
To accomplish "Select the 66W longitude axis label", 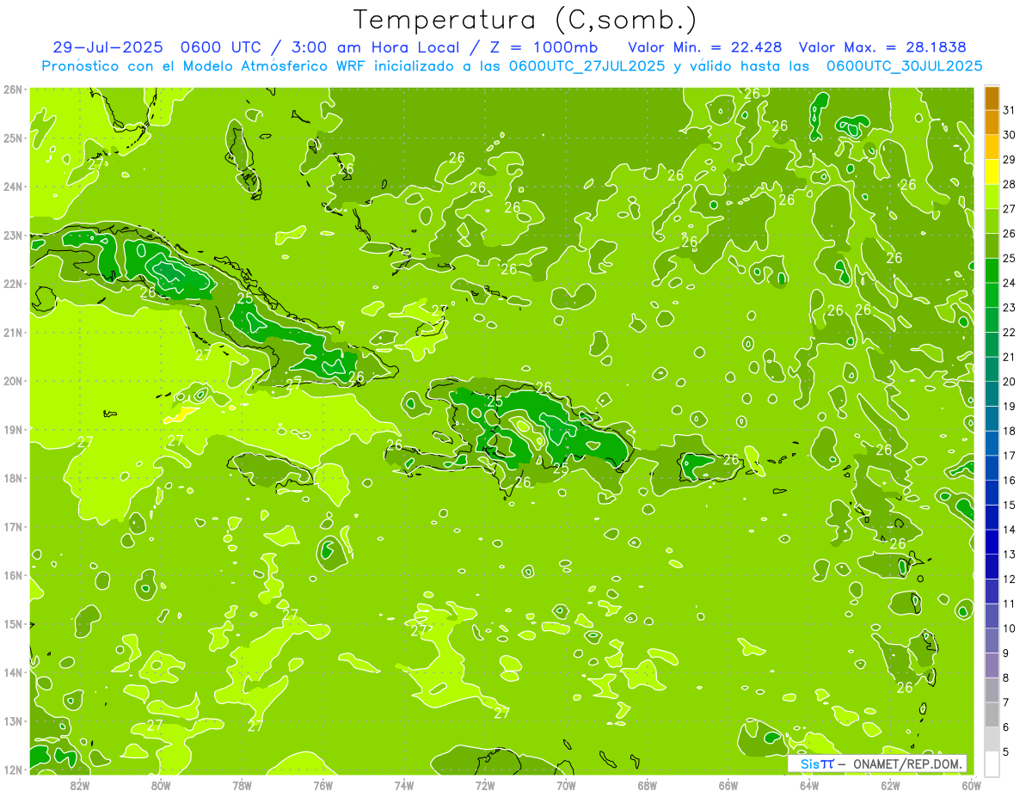I will pyautogui.click(x=728, y=784).
